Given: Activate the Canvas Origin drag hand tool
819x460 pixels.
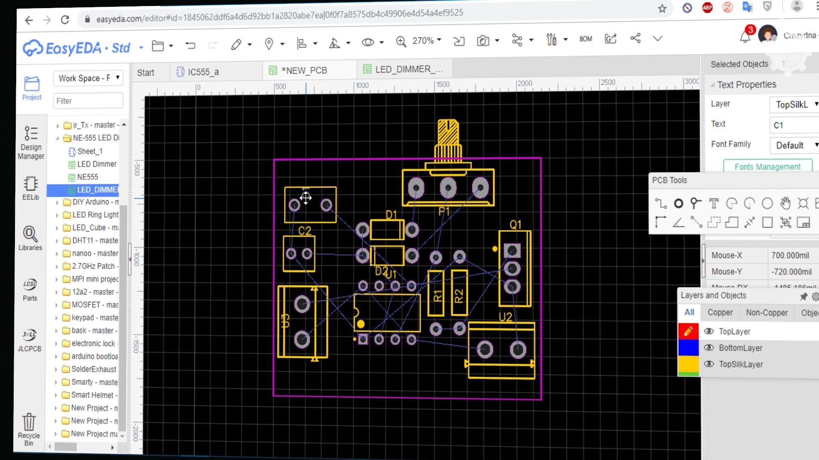Looking at the screenshot, I should click(785, 204).
